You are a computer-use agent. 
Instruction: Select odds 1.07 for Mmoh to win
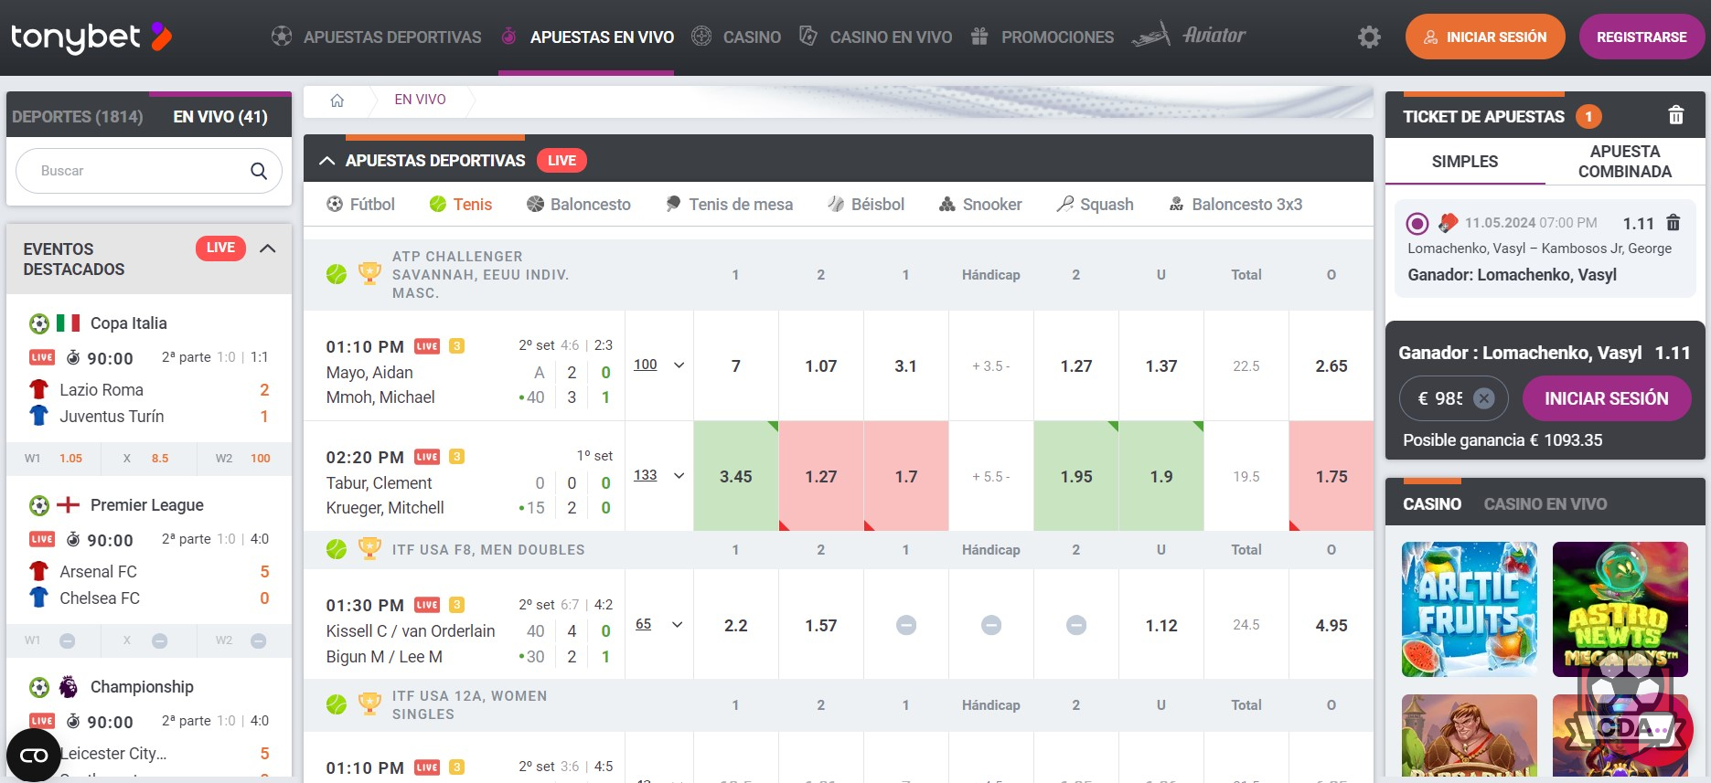821,365
